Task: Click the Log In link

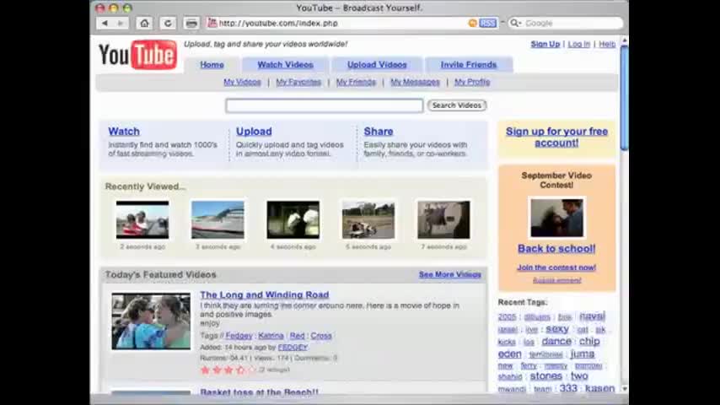Action: coord(578,44)
